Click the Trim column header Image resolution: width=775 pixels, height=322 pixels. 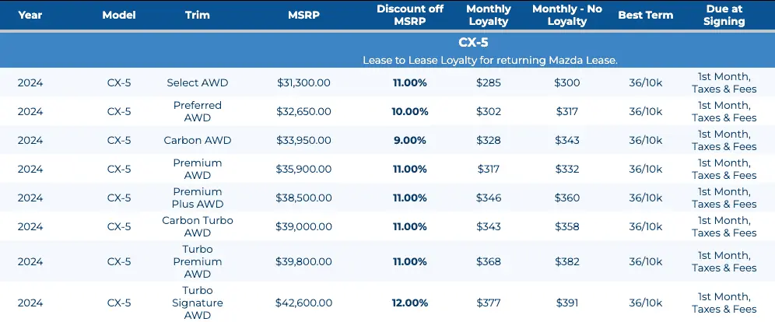click(198, 15)
